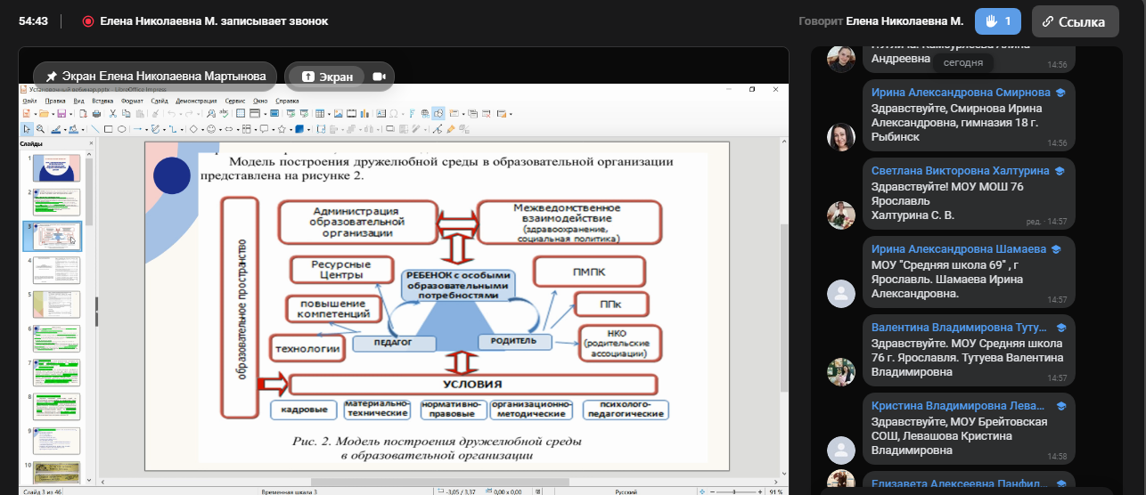Open Кристина Владимировна's profile name in chat
The image size is (1146, 495).
coord(959,405)
